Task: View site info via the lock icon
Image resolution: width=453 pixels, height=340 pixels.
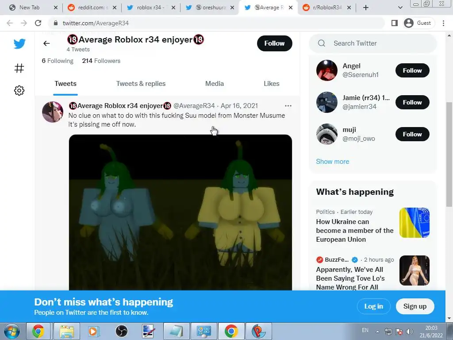Action: [x=56, y=23]
